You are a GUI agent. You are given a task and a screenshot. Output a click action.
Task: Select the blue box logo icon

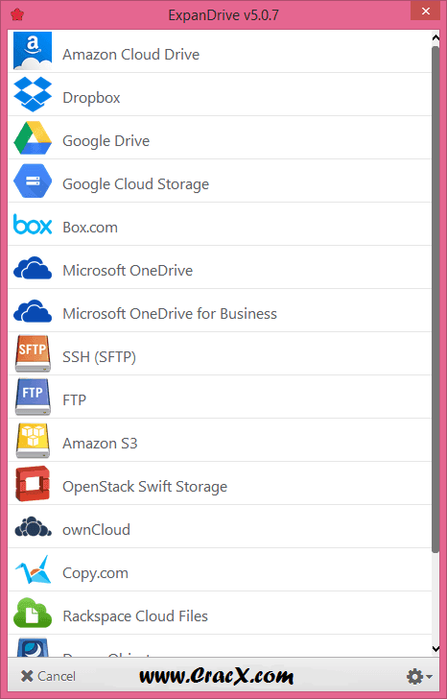click(x=33, y=225)
